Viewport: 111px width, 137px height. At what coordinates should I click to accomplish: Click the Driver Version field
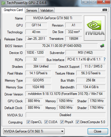pyautogui.click(x=66, y=94)
